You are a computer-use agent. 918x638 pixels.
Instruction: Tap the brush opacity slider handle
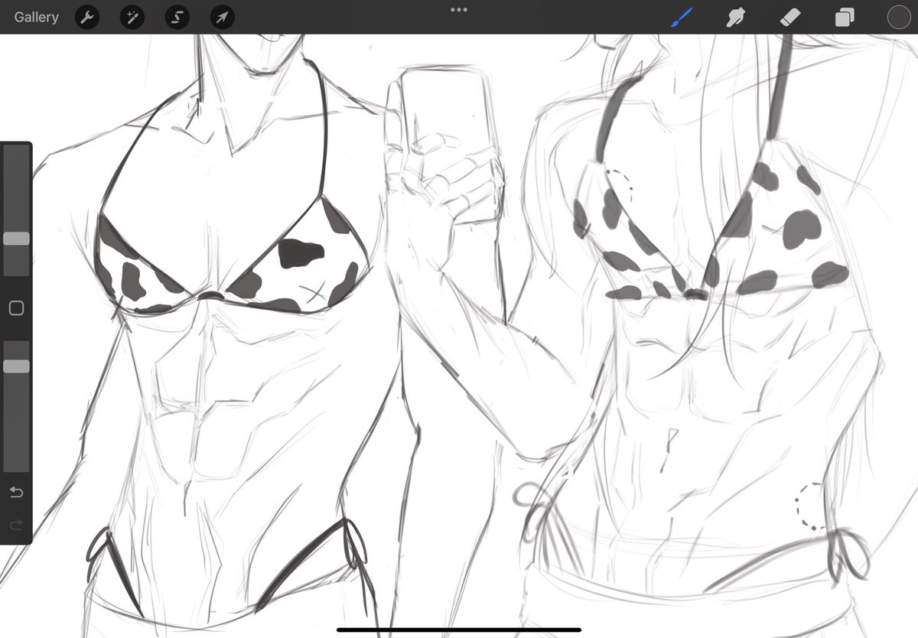point(16,366)
